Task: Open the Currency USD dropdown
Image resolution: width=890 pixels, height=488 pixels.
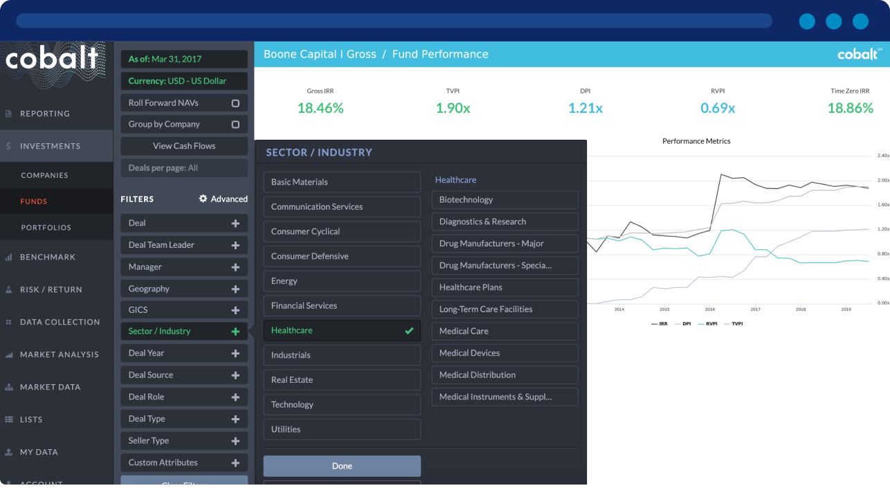Action: pos(184,81)
